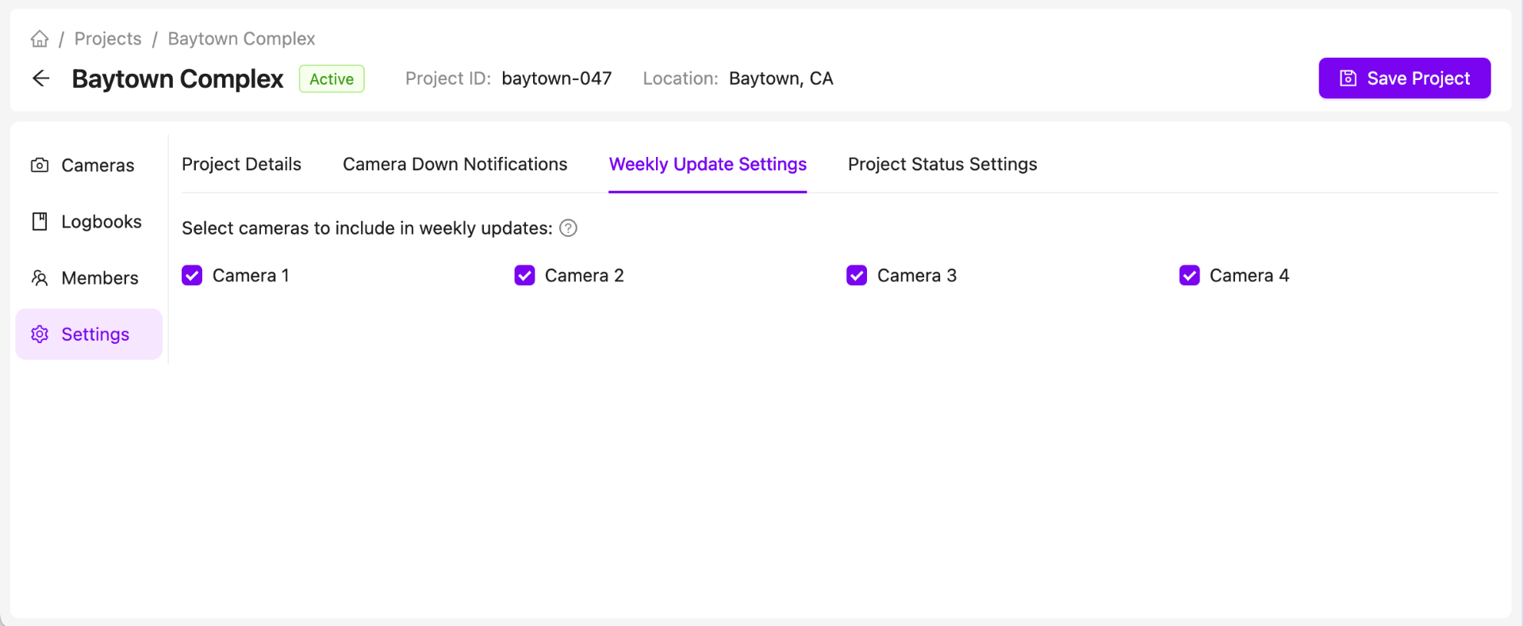Open the Weekly Update Settings tab
Image resolution: width=1523 pixels, height=626 pixels.
(x=708, y=164)
